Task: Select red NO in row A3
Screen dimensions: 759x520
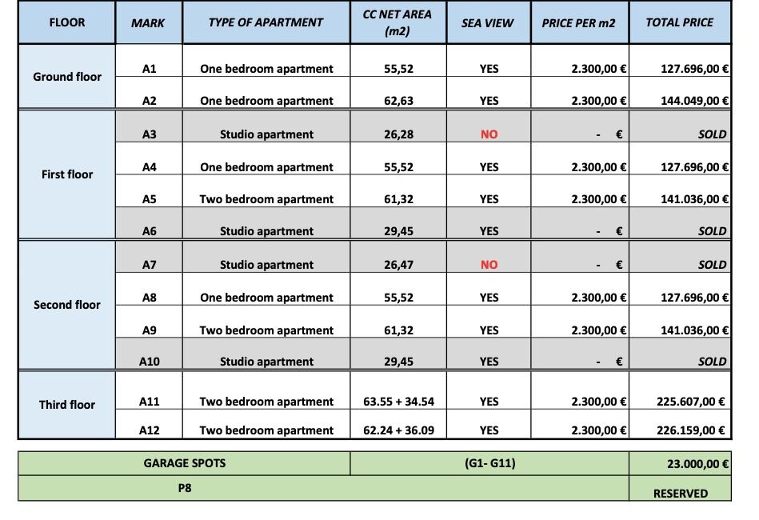Action: (489, 134)
